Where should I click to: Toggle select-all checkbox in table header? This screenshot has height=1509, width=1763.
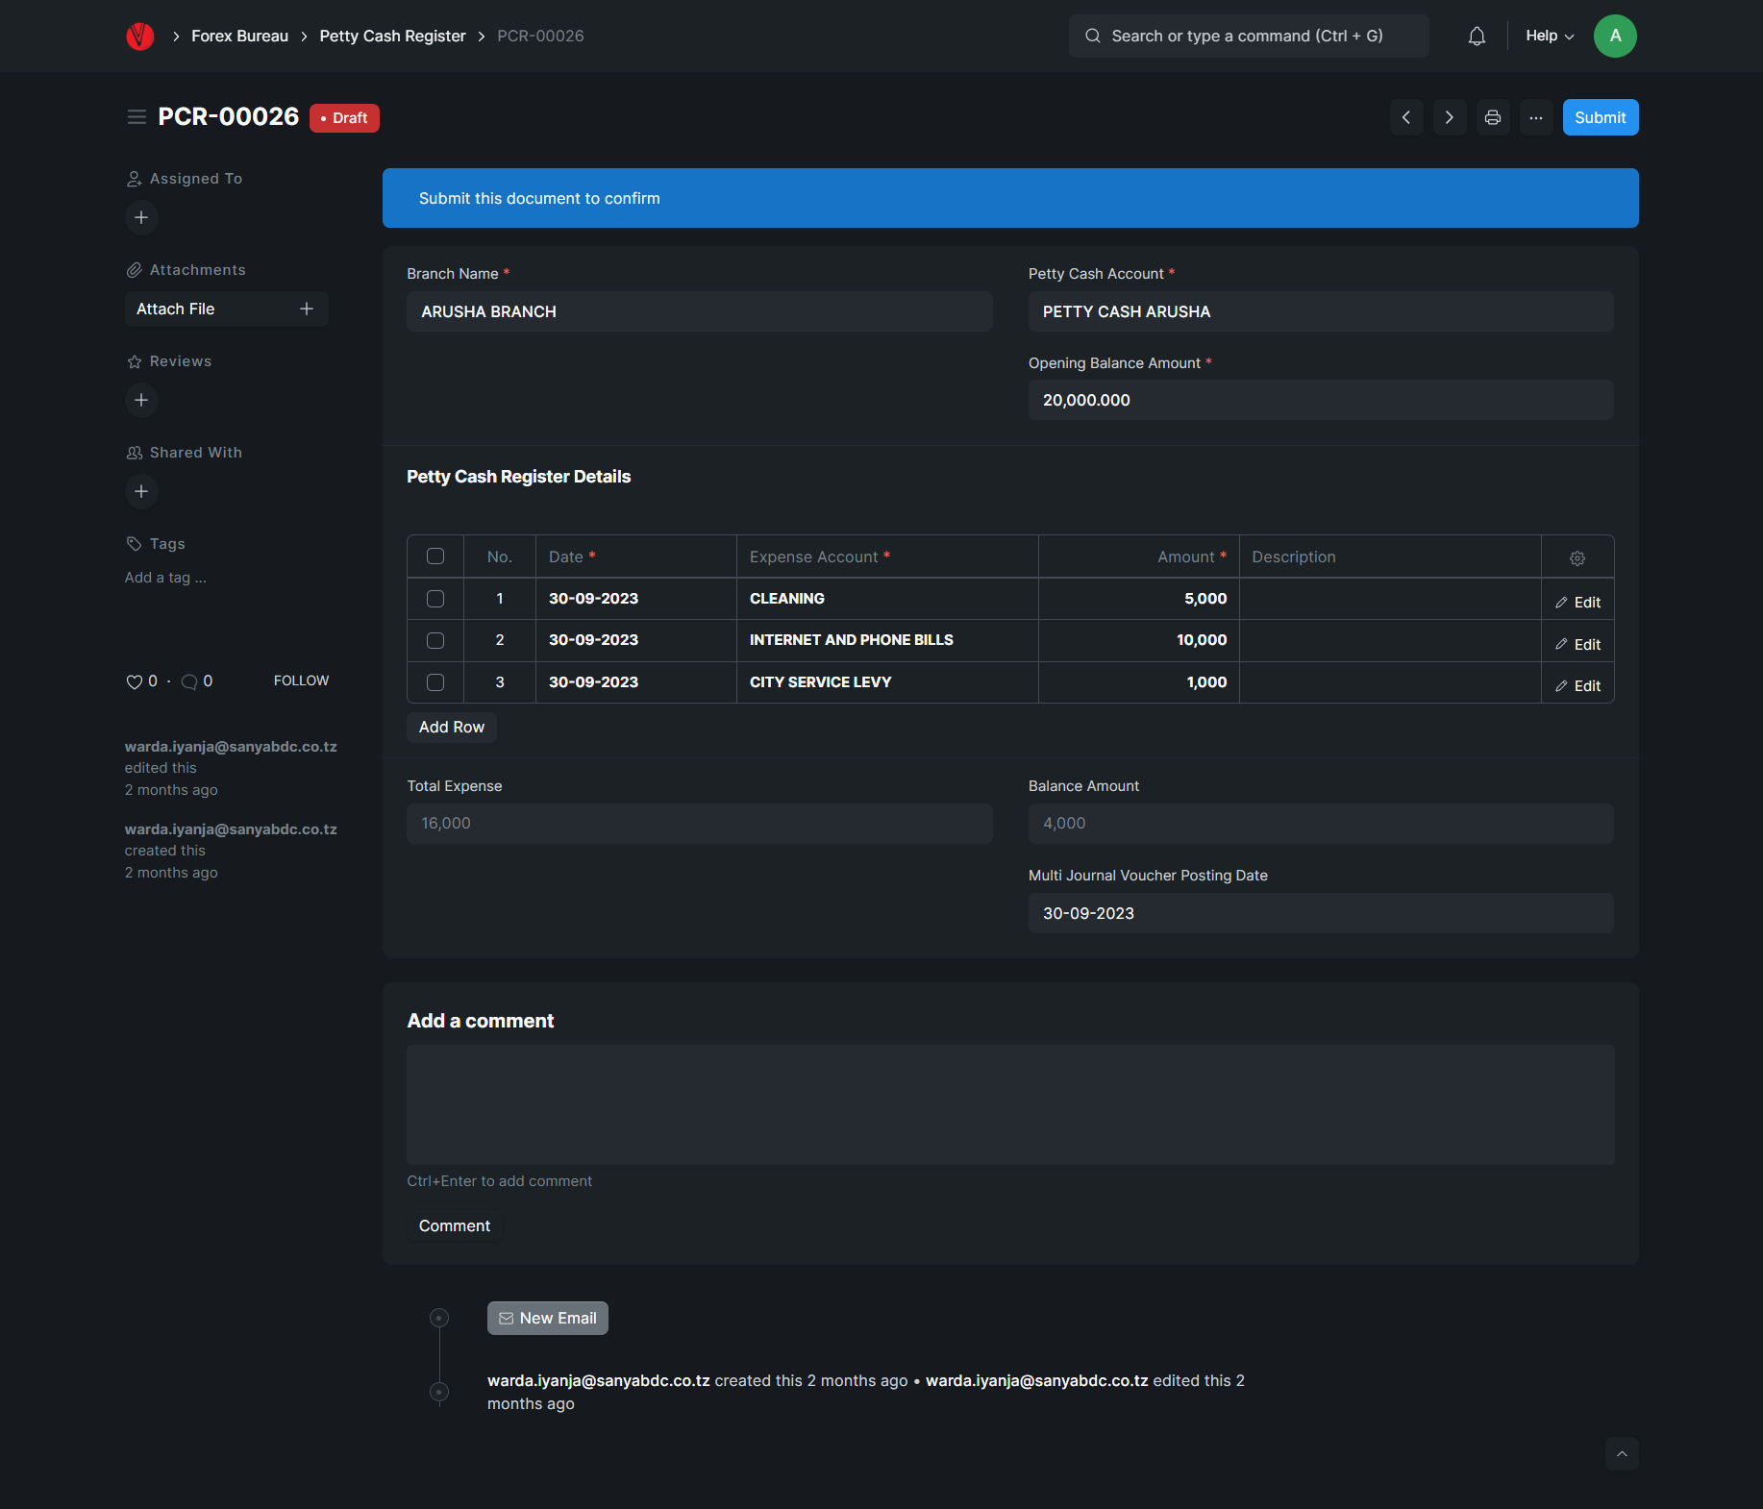pos(435,557)
